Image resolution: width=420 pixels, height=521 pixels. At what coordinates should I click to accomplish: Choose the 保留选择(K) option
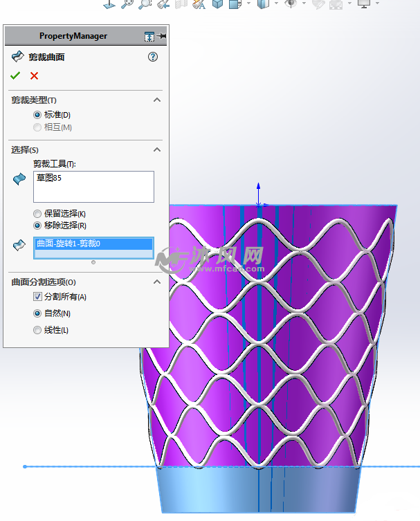click(37, 214)
